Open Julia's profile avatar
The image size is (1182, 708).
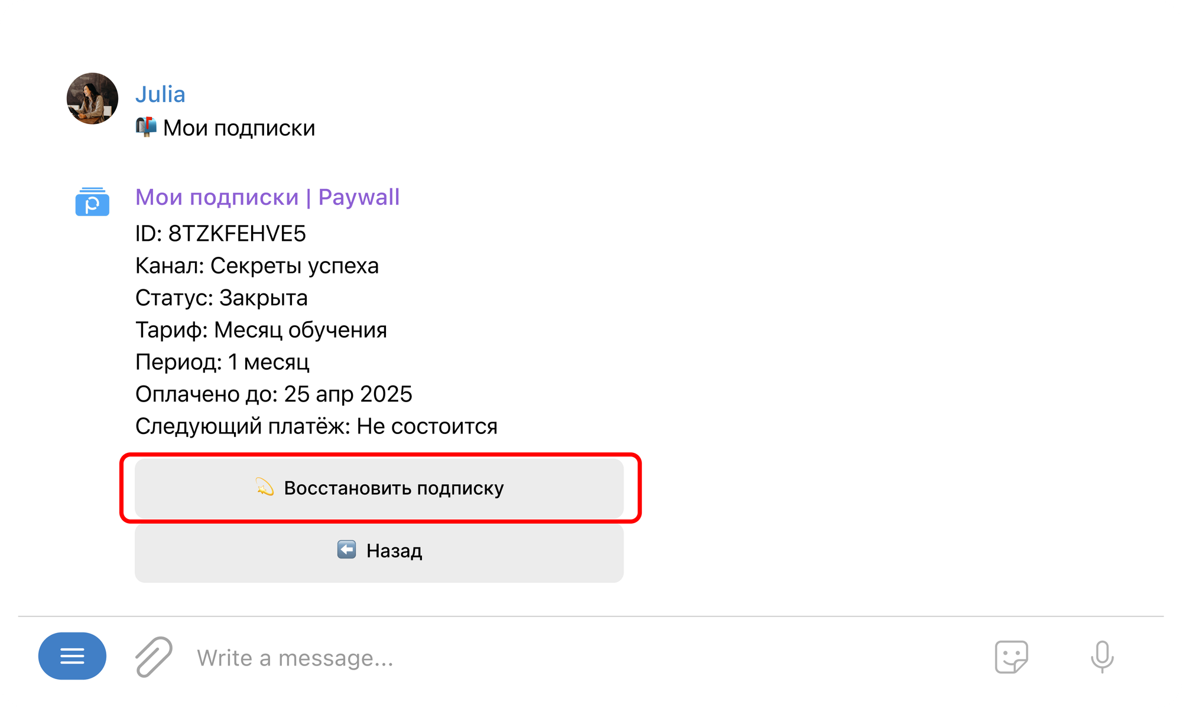tap(92, 99)
